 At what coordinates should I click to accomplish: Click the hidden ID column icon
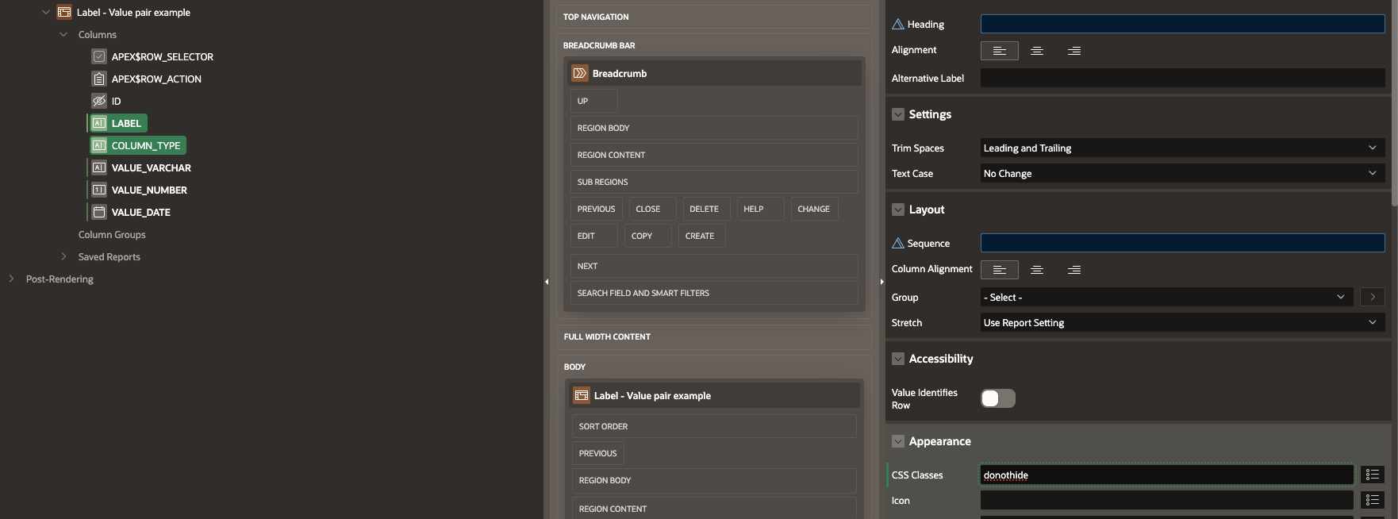tap(99, 101)
